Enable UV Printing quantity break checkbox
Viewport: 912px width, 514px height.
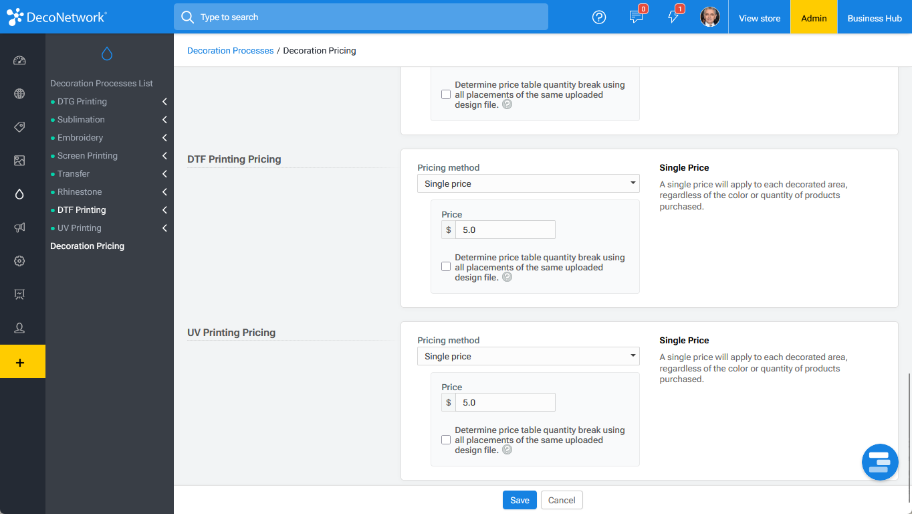point(446,440)
